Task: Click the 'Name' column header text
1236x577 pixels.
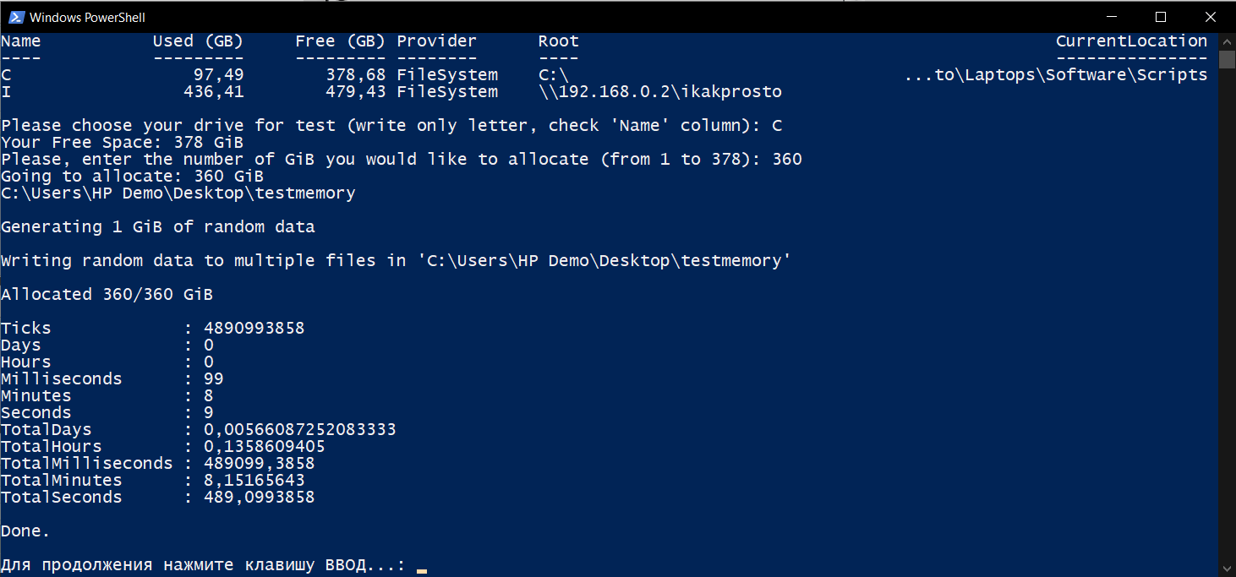Action: coord(21,41)
